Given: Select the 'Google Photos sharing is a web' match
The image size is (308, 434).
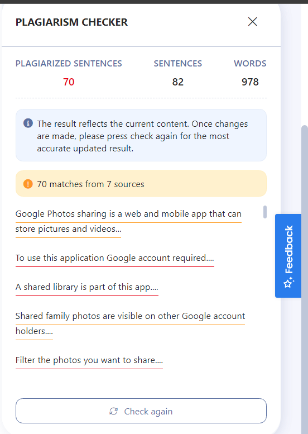Looking at the screenshot, I should coord(128,221).
